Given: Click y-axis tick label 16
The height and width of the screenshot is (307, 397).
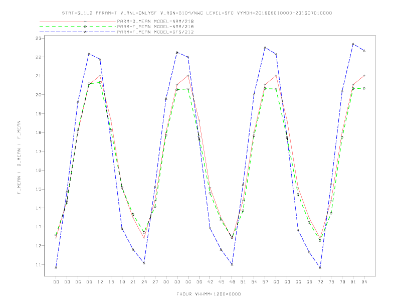Looking at the screenshot, I should point(38,170).
